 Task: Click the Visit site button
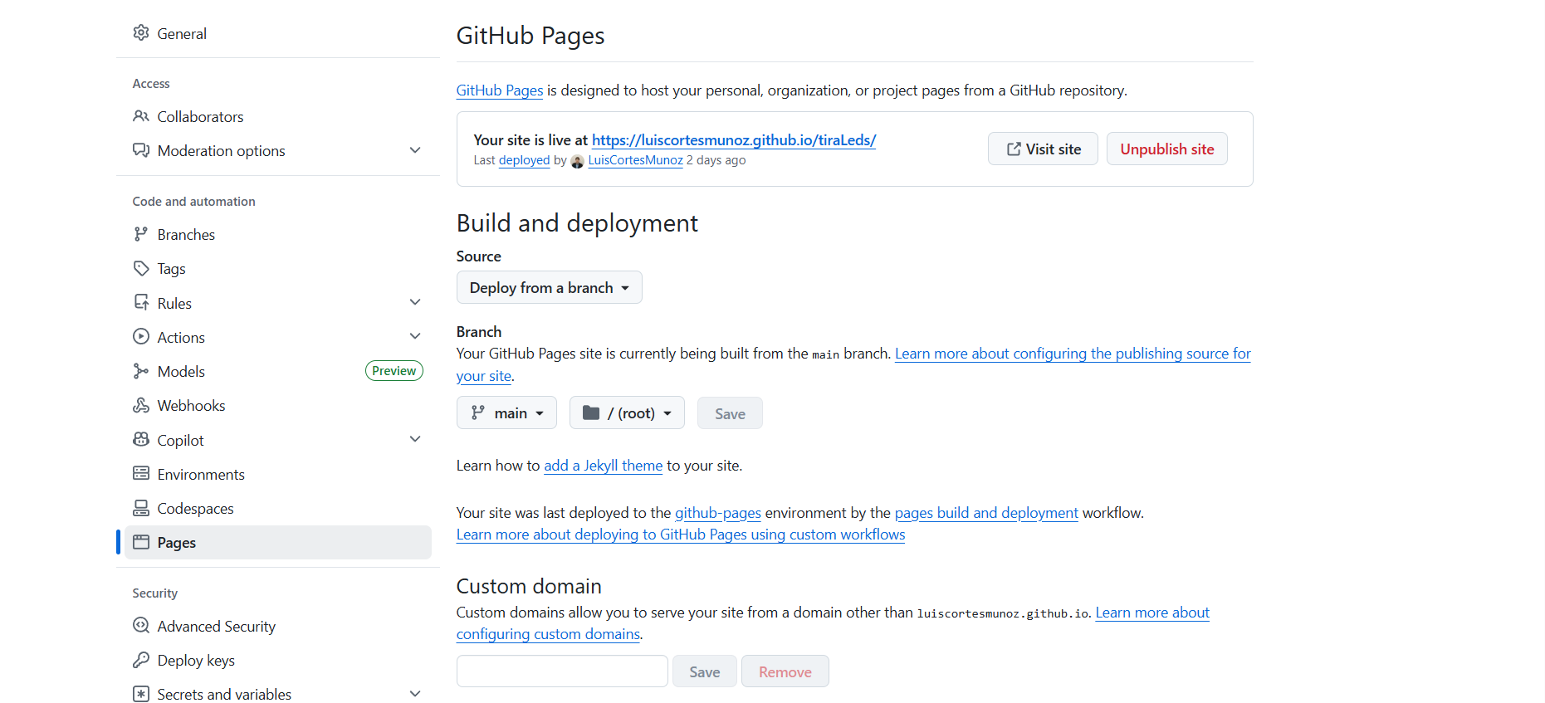click(1043, 149)
